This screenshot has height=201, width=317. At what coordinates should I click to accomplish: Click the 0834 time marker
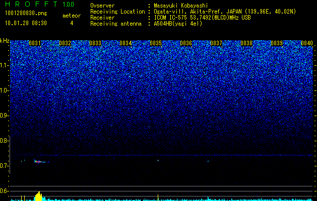(x=125, y=43)
